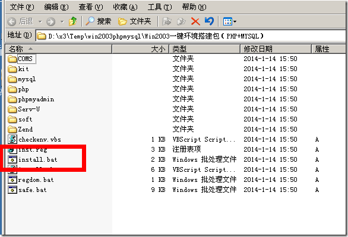Click the address bar folder icon

point(42,36)
